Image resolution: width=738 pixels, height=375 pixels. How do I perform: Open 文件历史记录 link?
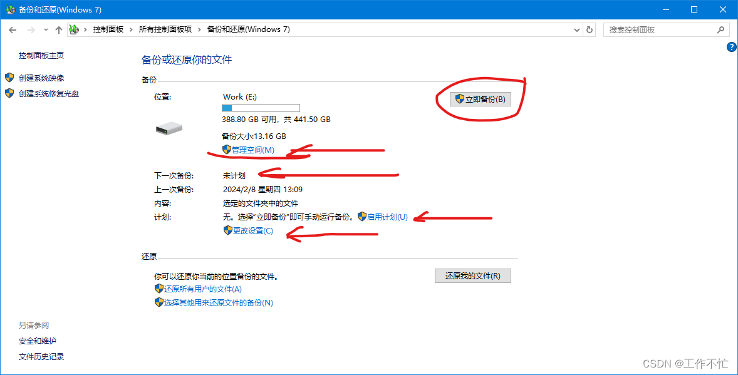(41, 357)
